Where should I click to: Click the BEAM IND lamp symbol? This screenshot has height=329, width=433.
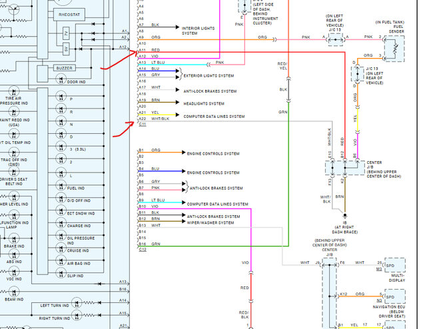point(14,292)
